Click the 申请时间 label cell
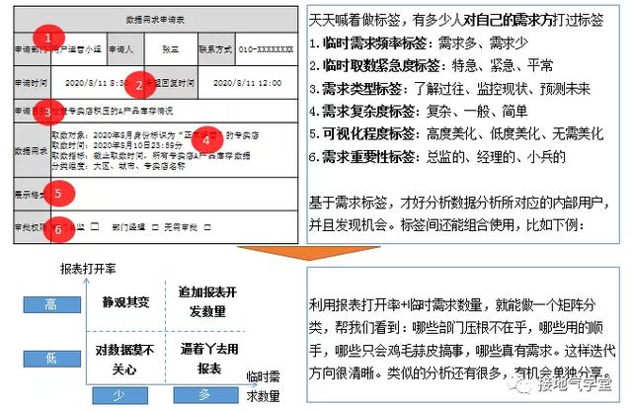Image resolution: width=632 pixels, height=412 pixels. 33,83
